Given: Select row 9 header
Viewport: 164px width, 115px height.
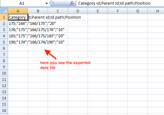Looking at the screenshot, I should [x=4, y=67].
